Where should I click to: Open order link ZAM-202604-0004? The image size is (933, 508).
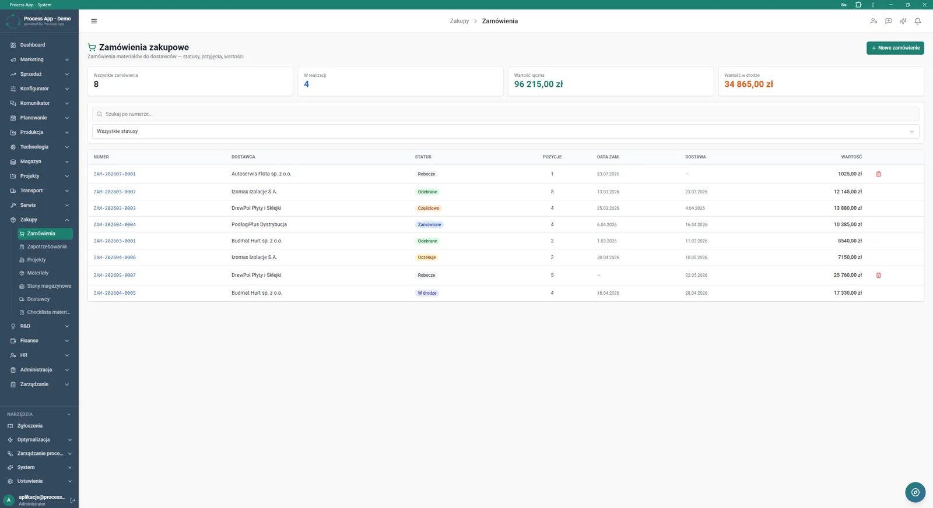115,224
